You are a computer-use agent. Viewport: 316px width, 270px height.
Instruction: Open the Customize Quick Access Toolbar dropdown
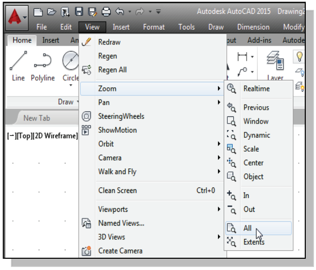coord(159,12)
